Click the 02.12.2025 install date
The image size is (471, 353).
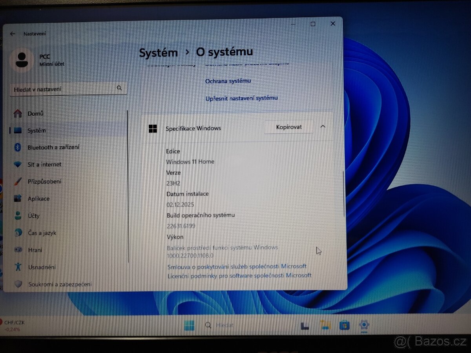pyautogui.click(x=180, y=204)
